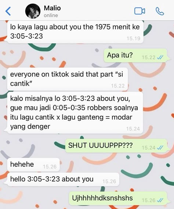This screenshot has width=174, height=209.
Task: Open contact info via Malio name
Action: point(52,8)
